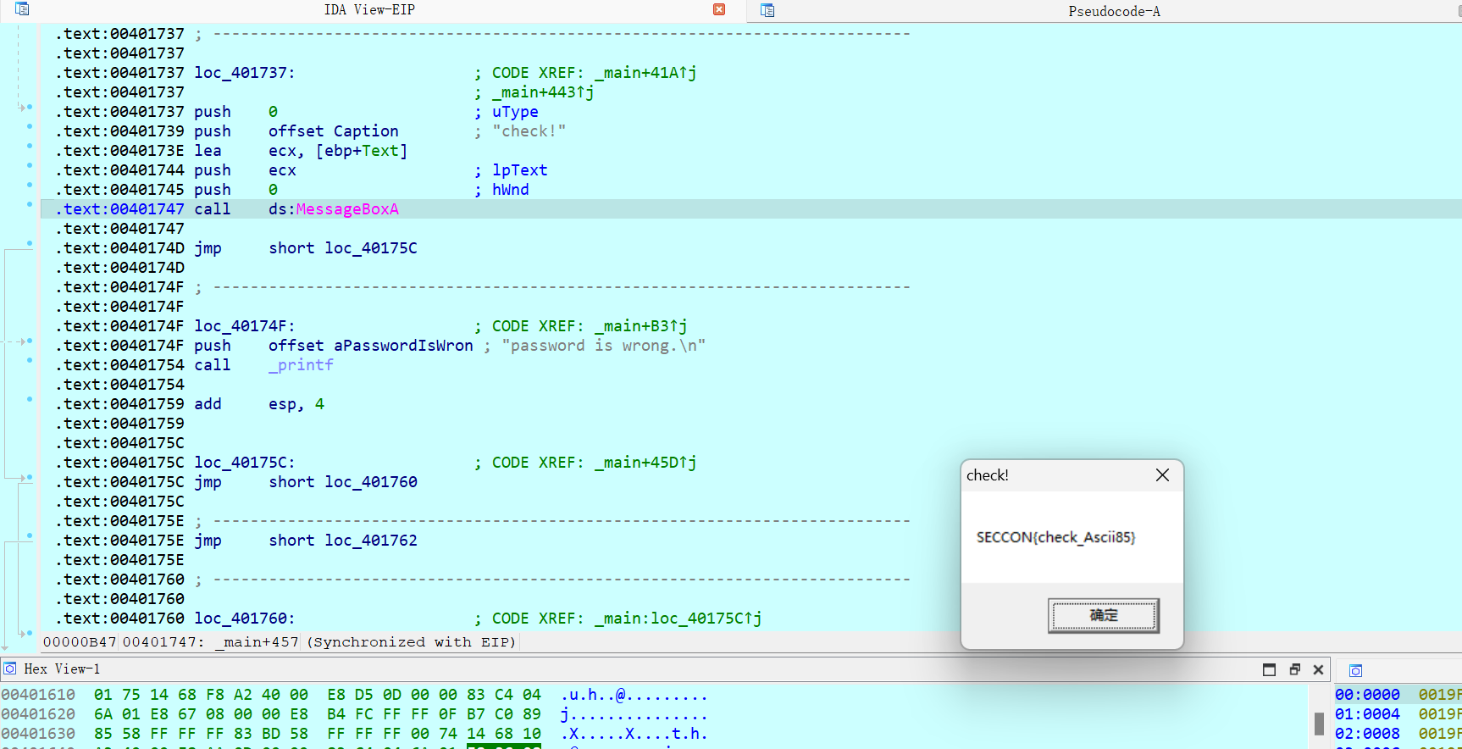Switch to the Pseudocode-A tab
The image size is (1462, 749).
(1114, 11)
